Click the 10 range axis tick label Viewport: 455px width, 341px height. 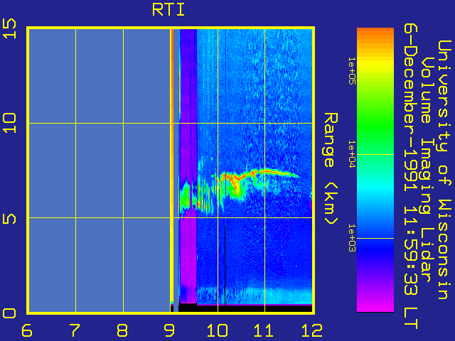(9, 123)
